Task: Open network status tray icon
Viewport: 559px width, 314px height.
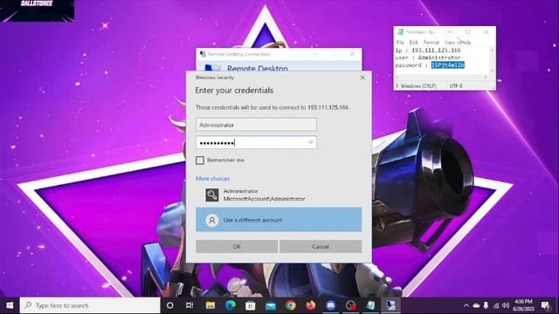Action: [x=496, y=305]
